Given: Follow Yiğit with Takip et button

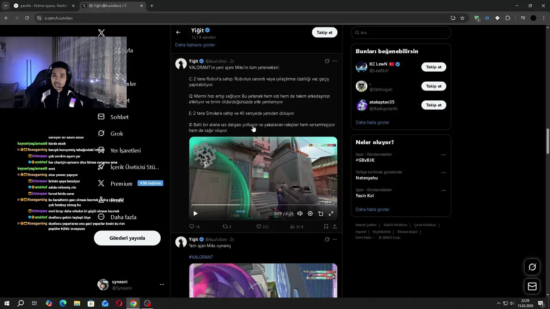Looking at the screenshot, I should (x=324, y=33).
